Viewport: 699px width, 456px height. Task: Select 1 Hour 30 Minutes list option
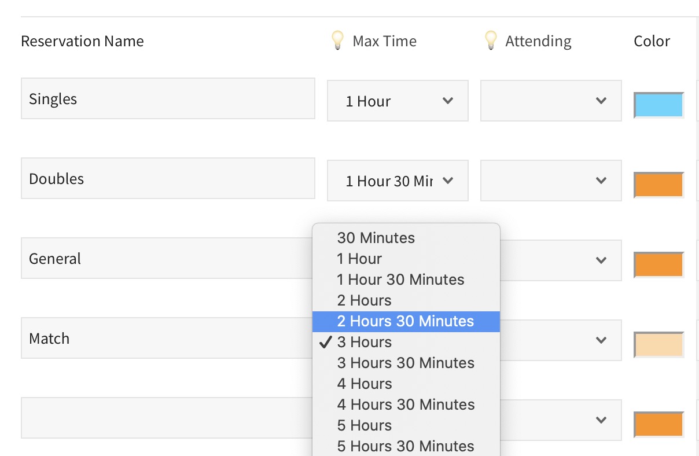tap(400, 280)
